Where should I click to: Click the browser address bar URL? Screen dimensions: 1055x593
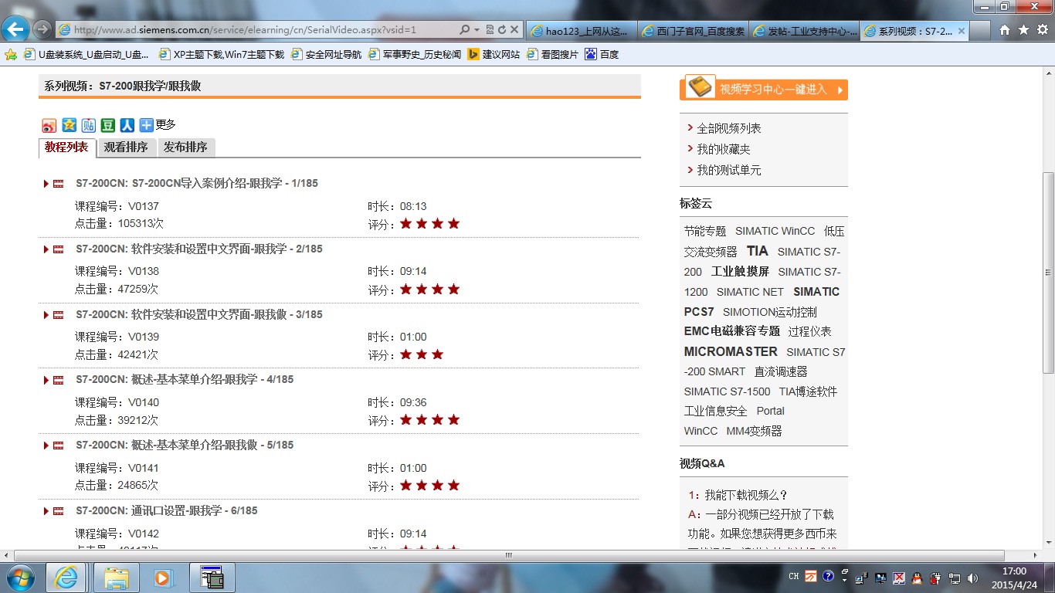[245, 30]
